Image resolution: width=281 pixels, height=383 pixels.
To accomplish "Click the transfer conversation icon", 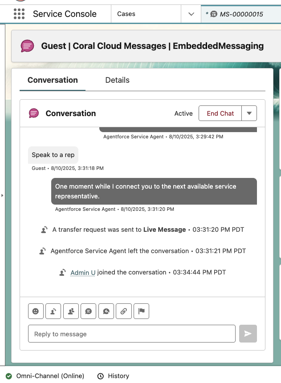I will [x=53, y=311].
